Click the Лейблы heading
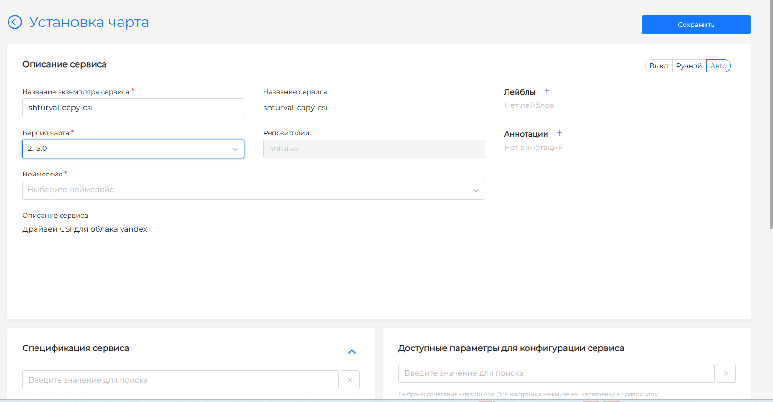Image resolution: width=773 pixels, height=402 pixels. (519, 92)
